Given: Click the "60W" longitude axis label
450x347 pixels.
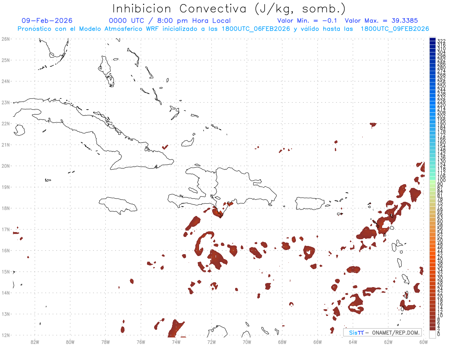Looking at the screenshot, I should [x=423, y=341].
